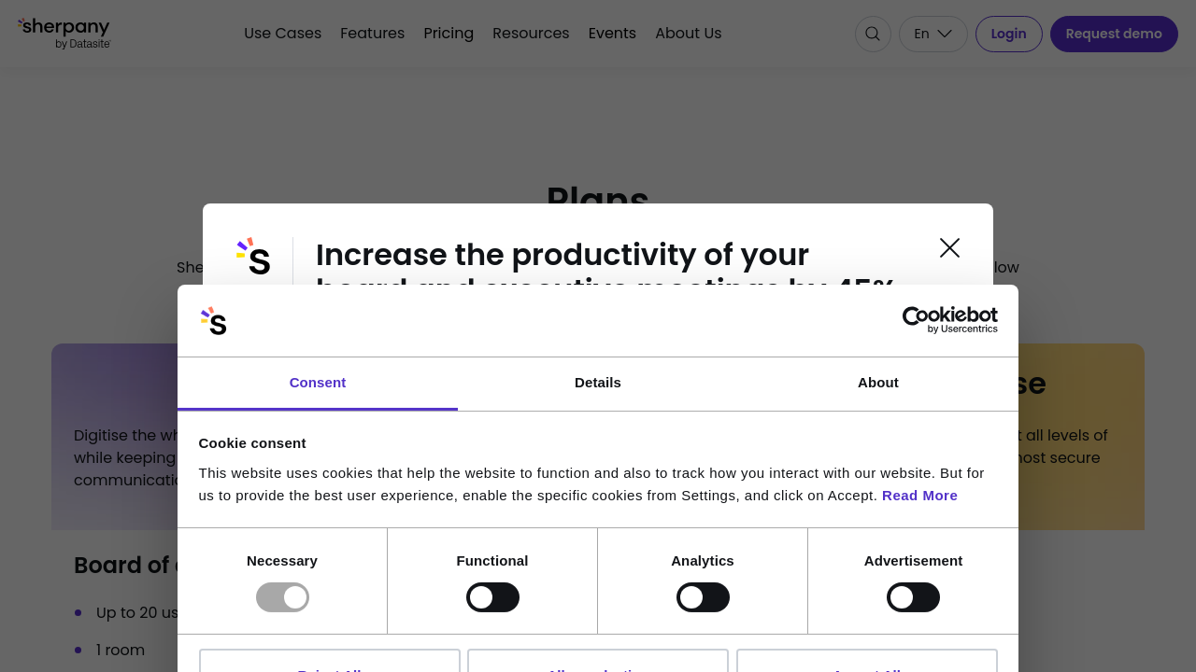The image size is (1196, 672).
Task: Open the About tab
Action: click(878, 383)
